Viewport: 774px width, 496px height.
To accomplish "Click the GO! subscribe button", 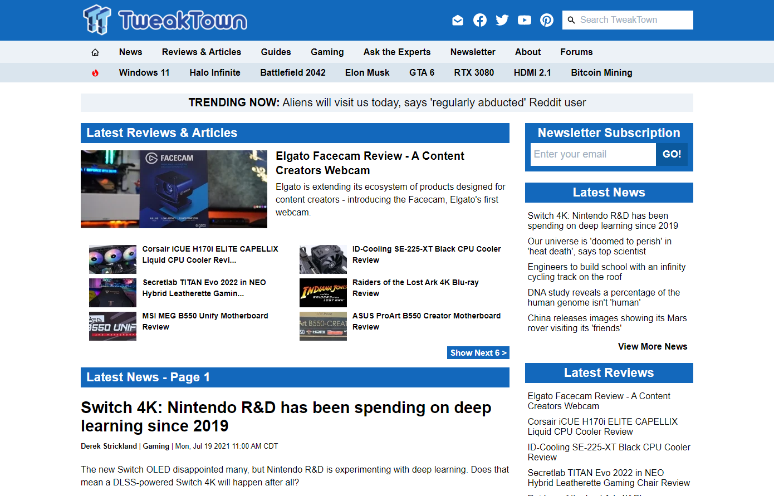I will tap(672, 154).
